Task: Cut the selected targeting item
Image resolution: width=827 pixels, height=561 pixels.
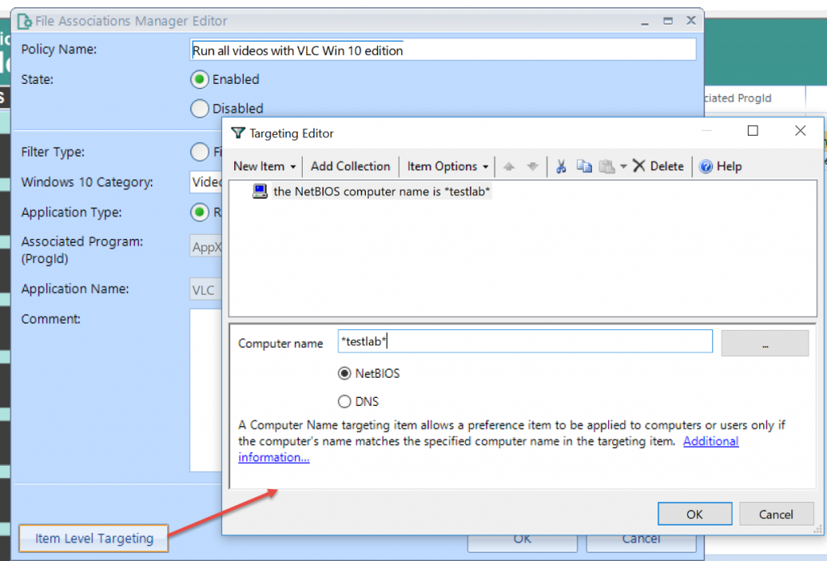Action: [x=561, y=165]
